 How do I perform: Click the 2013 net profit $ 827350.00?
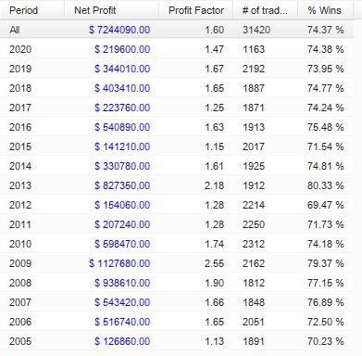(122, 185)
